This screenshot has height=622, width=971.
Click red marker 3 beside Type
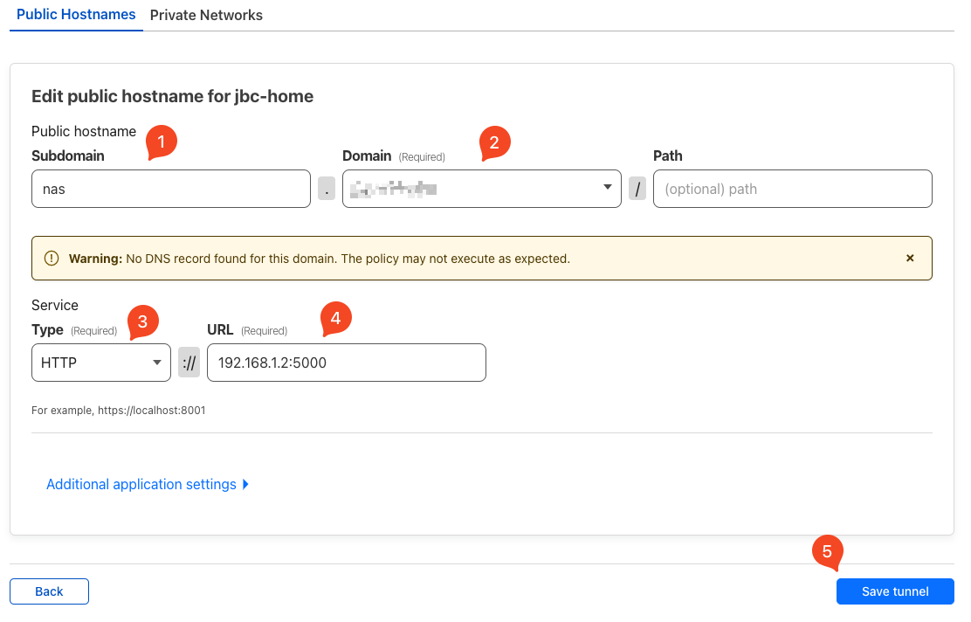143,321
